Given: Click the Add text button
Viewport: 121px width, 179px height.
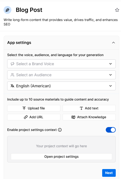Looking at the screenshot, I should [x=89, y=108].
